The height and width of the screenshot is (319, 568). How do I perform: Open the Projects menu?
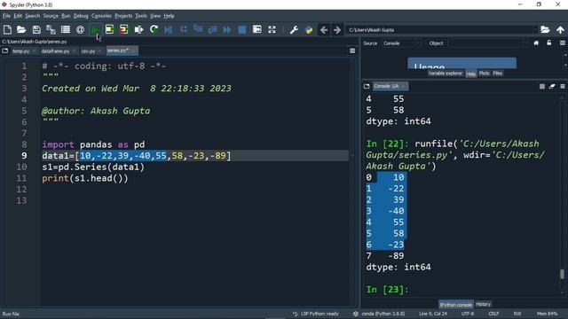click(x=123, y=16)
